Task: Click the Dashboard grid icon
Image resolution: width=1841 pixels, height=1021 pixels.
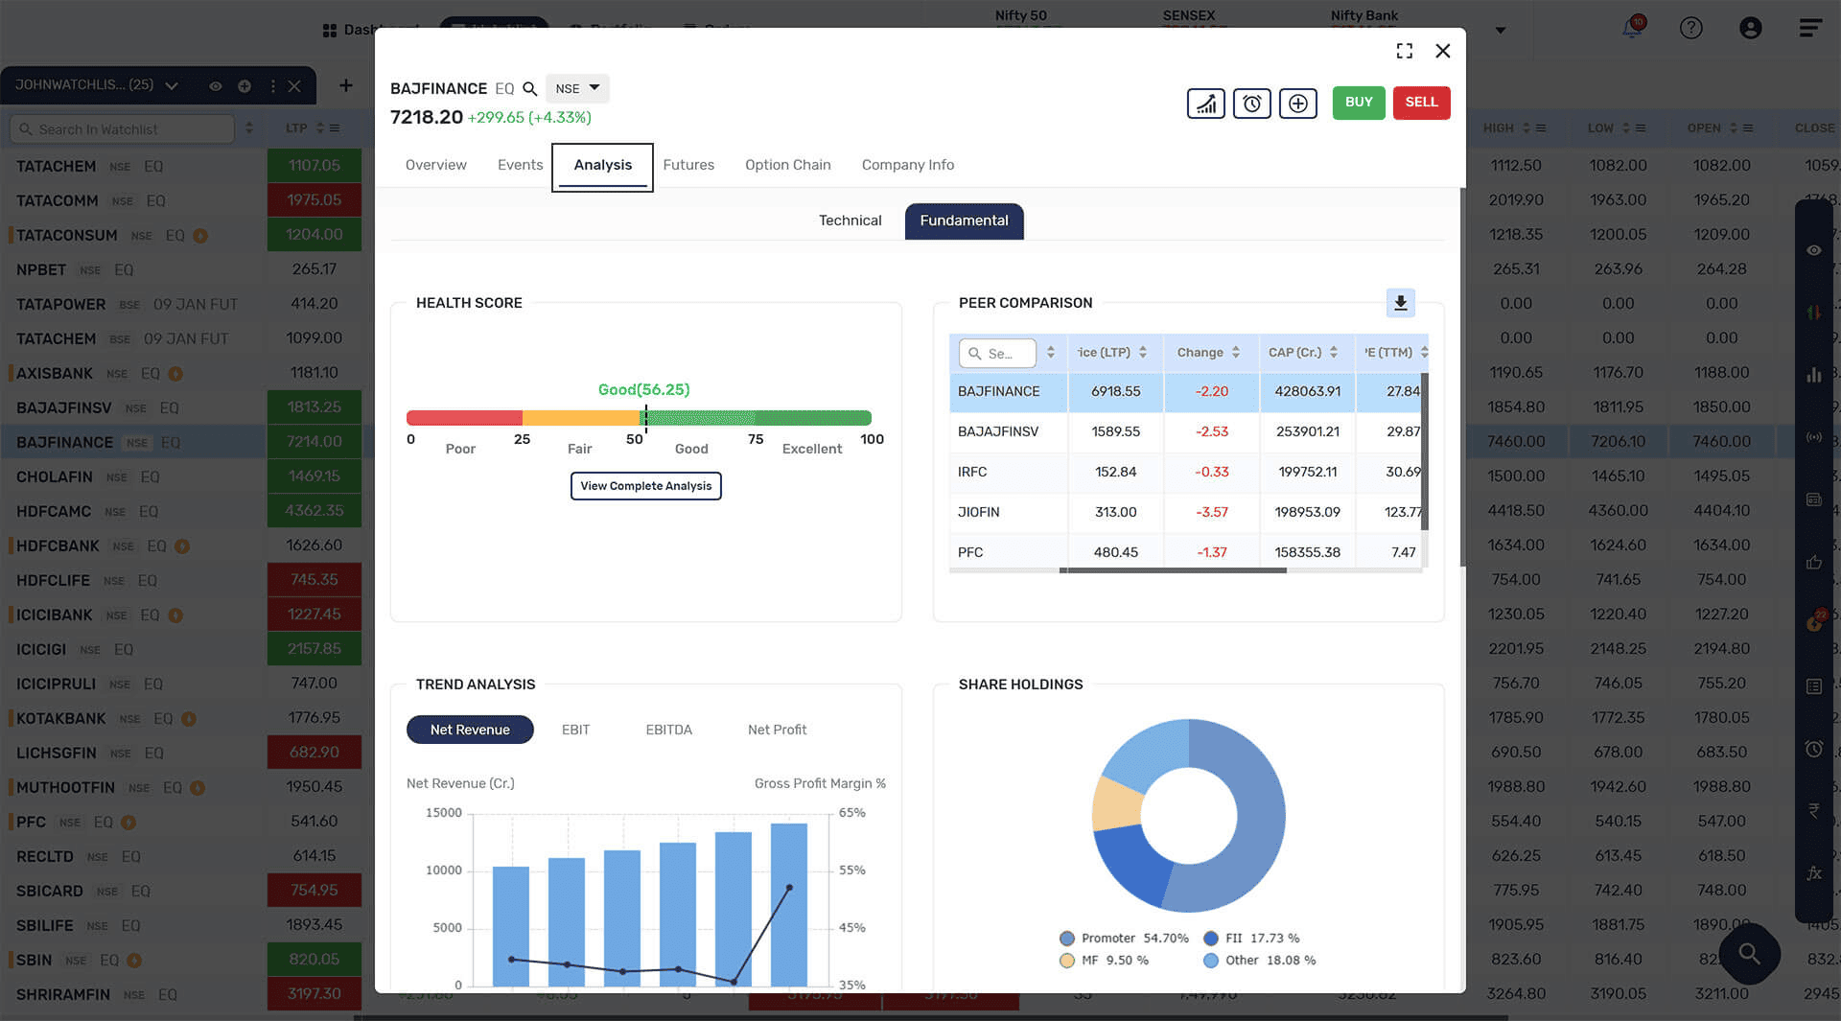Action: (x=330, y=30)
